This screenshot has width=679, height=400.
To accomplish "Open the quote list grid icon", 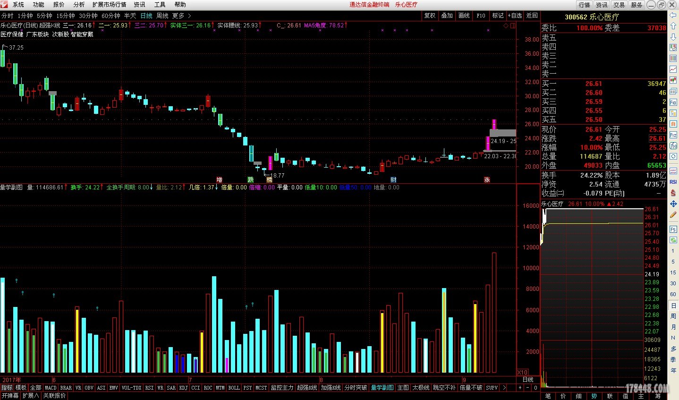I will coord(673,59).
